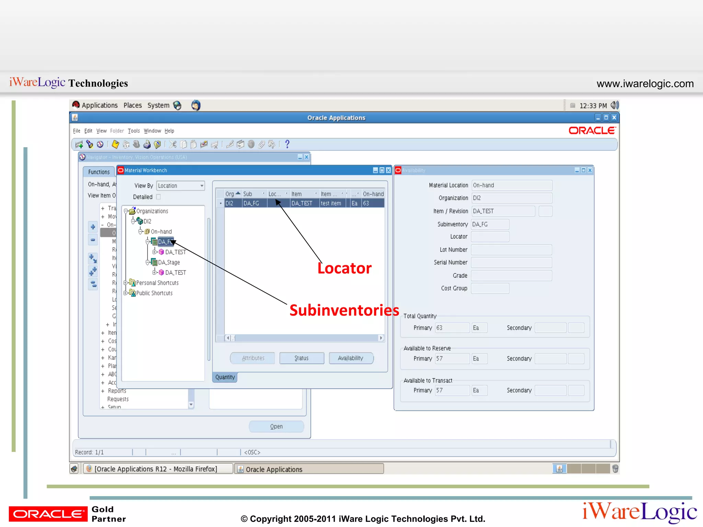Viewport: 703px width, 527px height.
Task: Click the Zoom toolbar icon
Action: point(241,144)
